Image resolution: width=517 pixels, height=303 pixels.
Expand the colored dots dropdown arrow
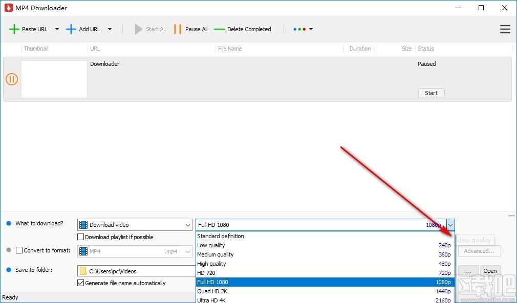click(x=311, y=29)
